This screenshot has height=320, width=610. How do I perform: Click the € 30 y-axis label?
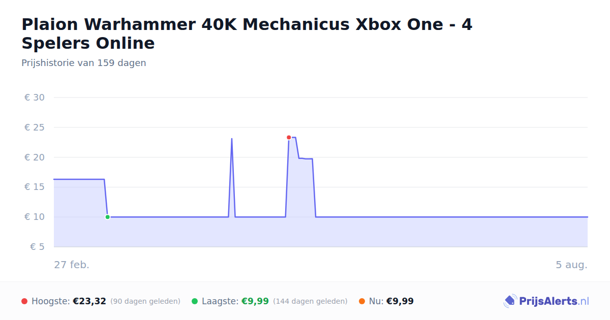35,98
